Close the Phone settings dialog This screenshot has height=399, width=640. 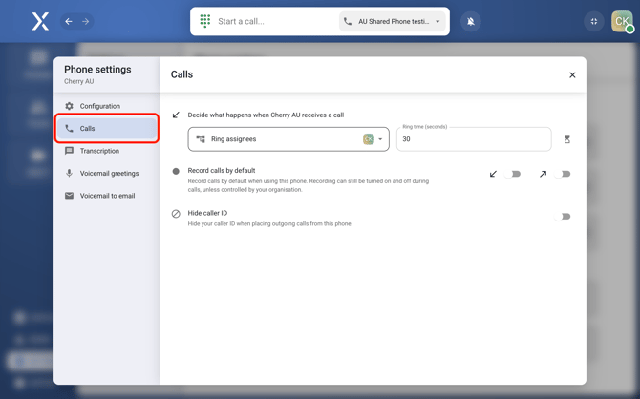572,75
